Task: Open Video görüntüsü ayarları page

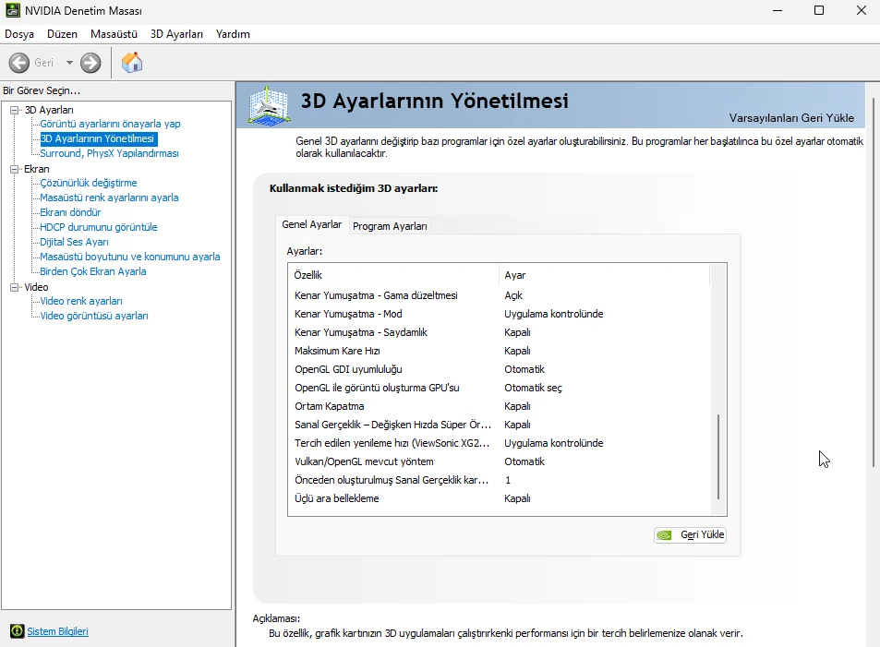Action: (94, 316)
